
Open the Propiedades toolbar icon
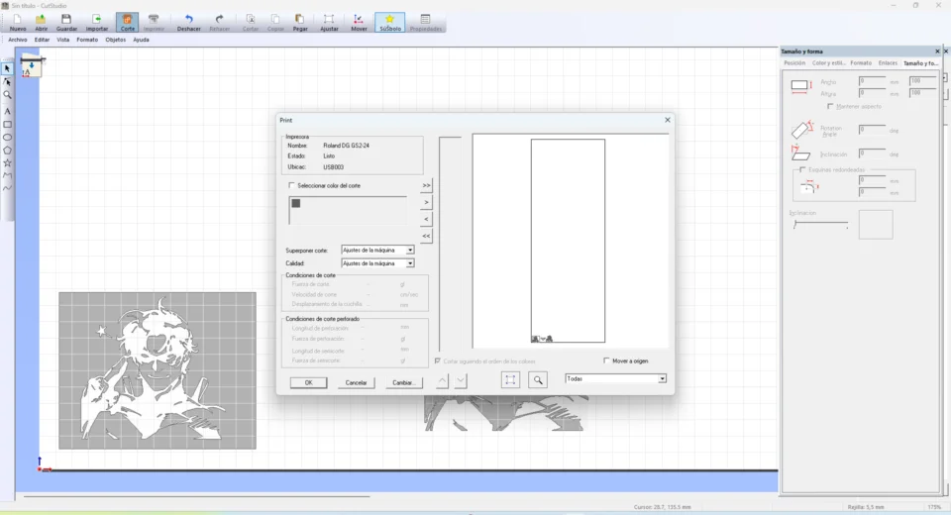coord(425,23)
